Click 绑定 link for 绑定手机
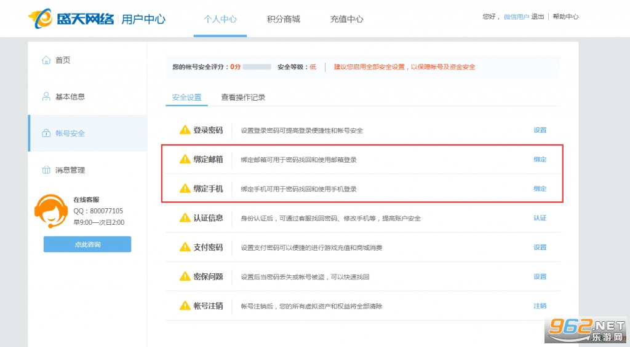 coord(540,189)
